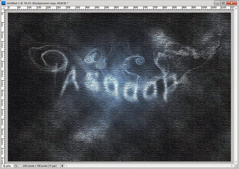Click the document dimensions readout in status bar

click(x=39, y=166)
